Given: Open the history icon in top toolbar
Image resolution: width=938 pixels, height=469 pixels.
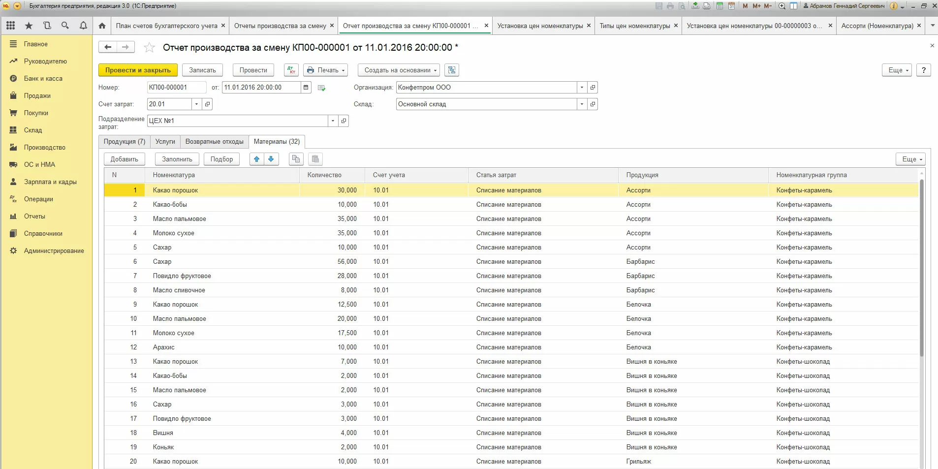Looking at the screenshot, I should point(47,26).
